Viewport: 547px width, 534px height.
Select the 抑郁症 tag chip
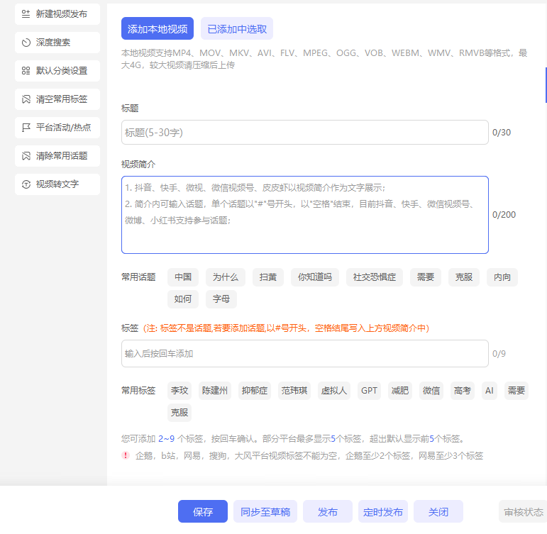(255, 391)
